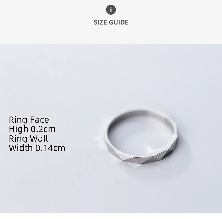222x219 pixels.
Task: Click the High 0.2cm measurement text
Action: coord(32,129)
